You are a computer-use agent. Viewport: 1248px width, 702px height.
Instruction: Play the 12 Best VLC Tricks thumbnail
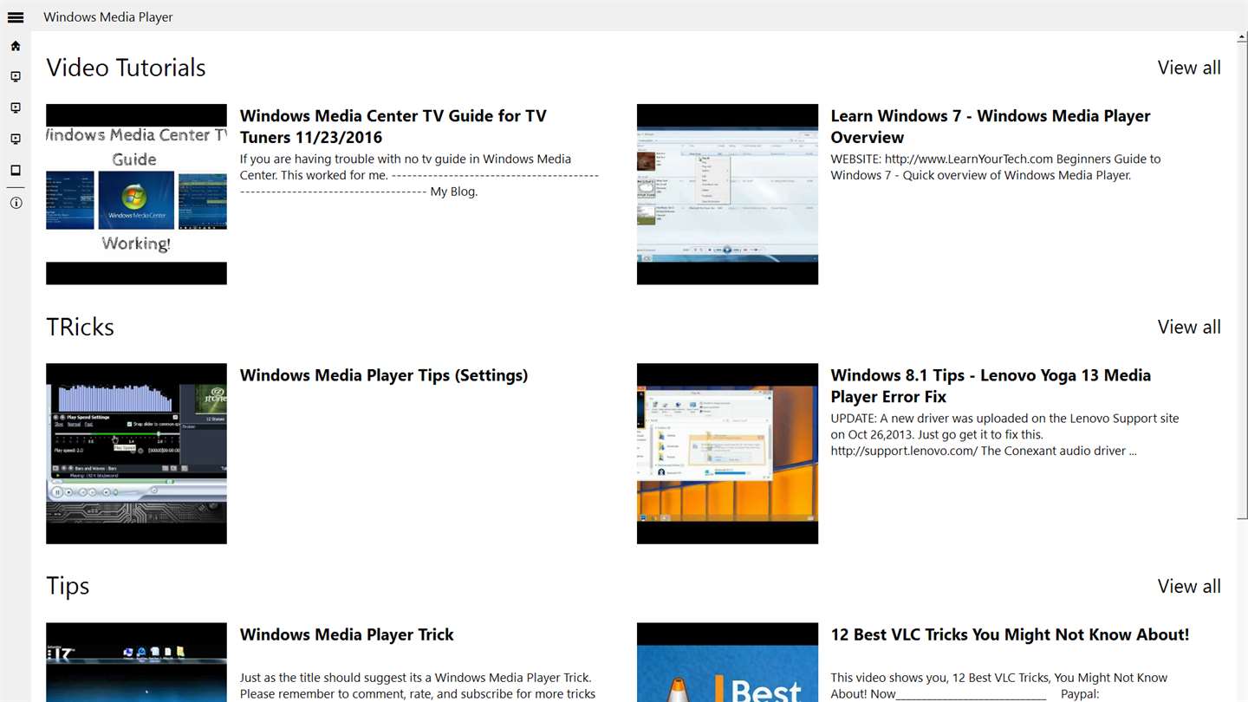tap(727, 662)
